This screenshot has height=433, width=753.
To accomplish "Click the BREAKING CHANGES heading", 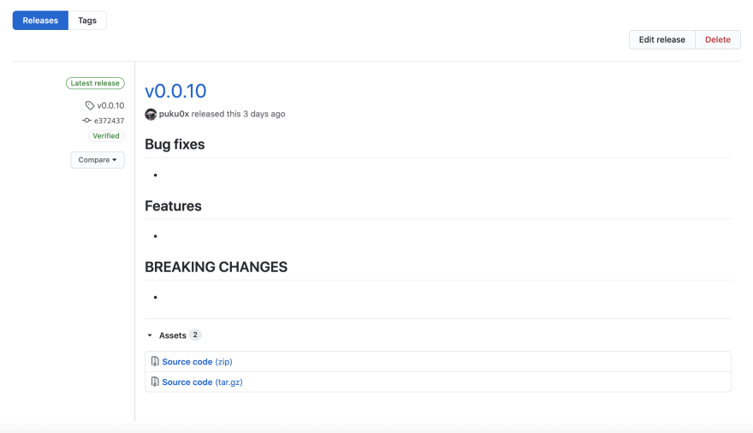I will [216, 267].
